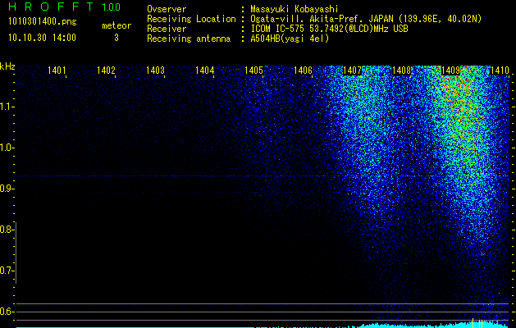Click the 1.1 frequency axis label

click(x=7, y=107)
